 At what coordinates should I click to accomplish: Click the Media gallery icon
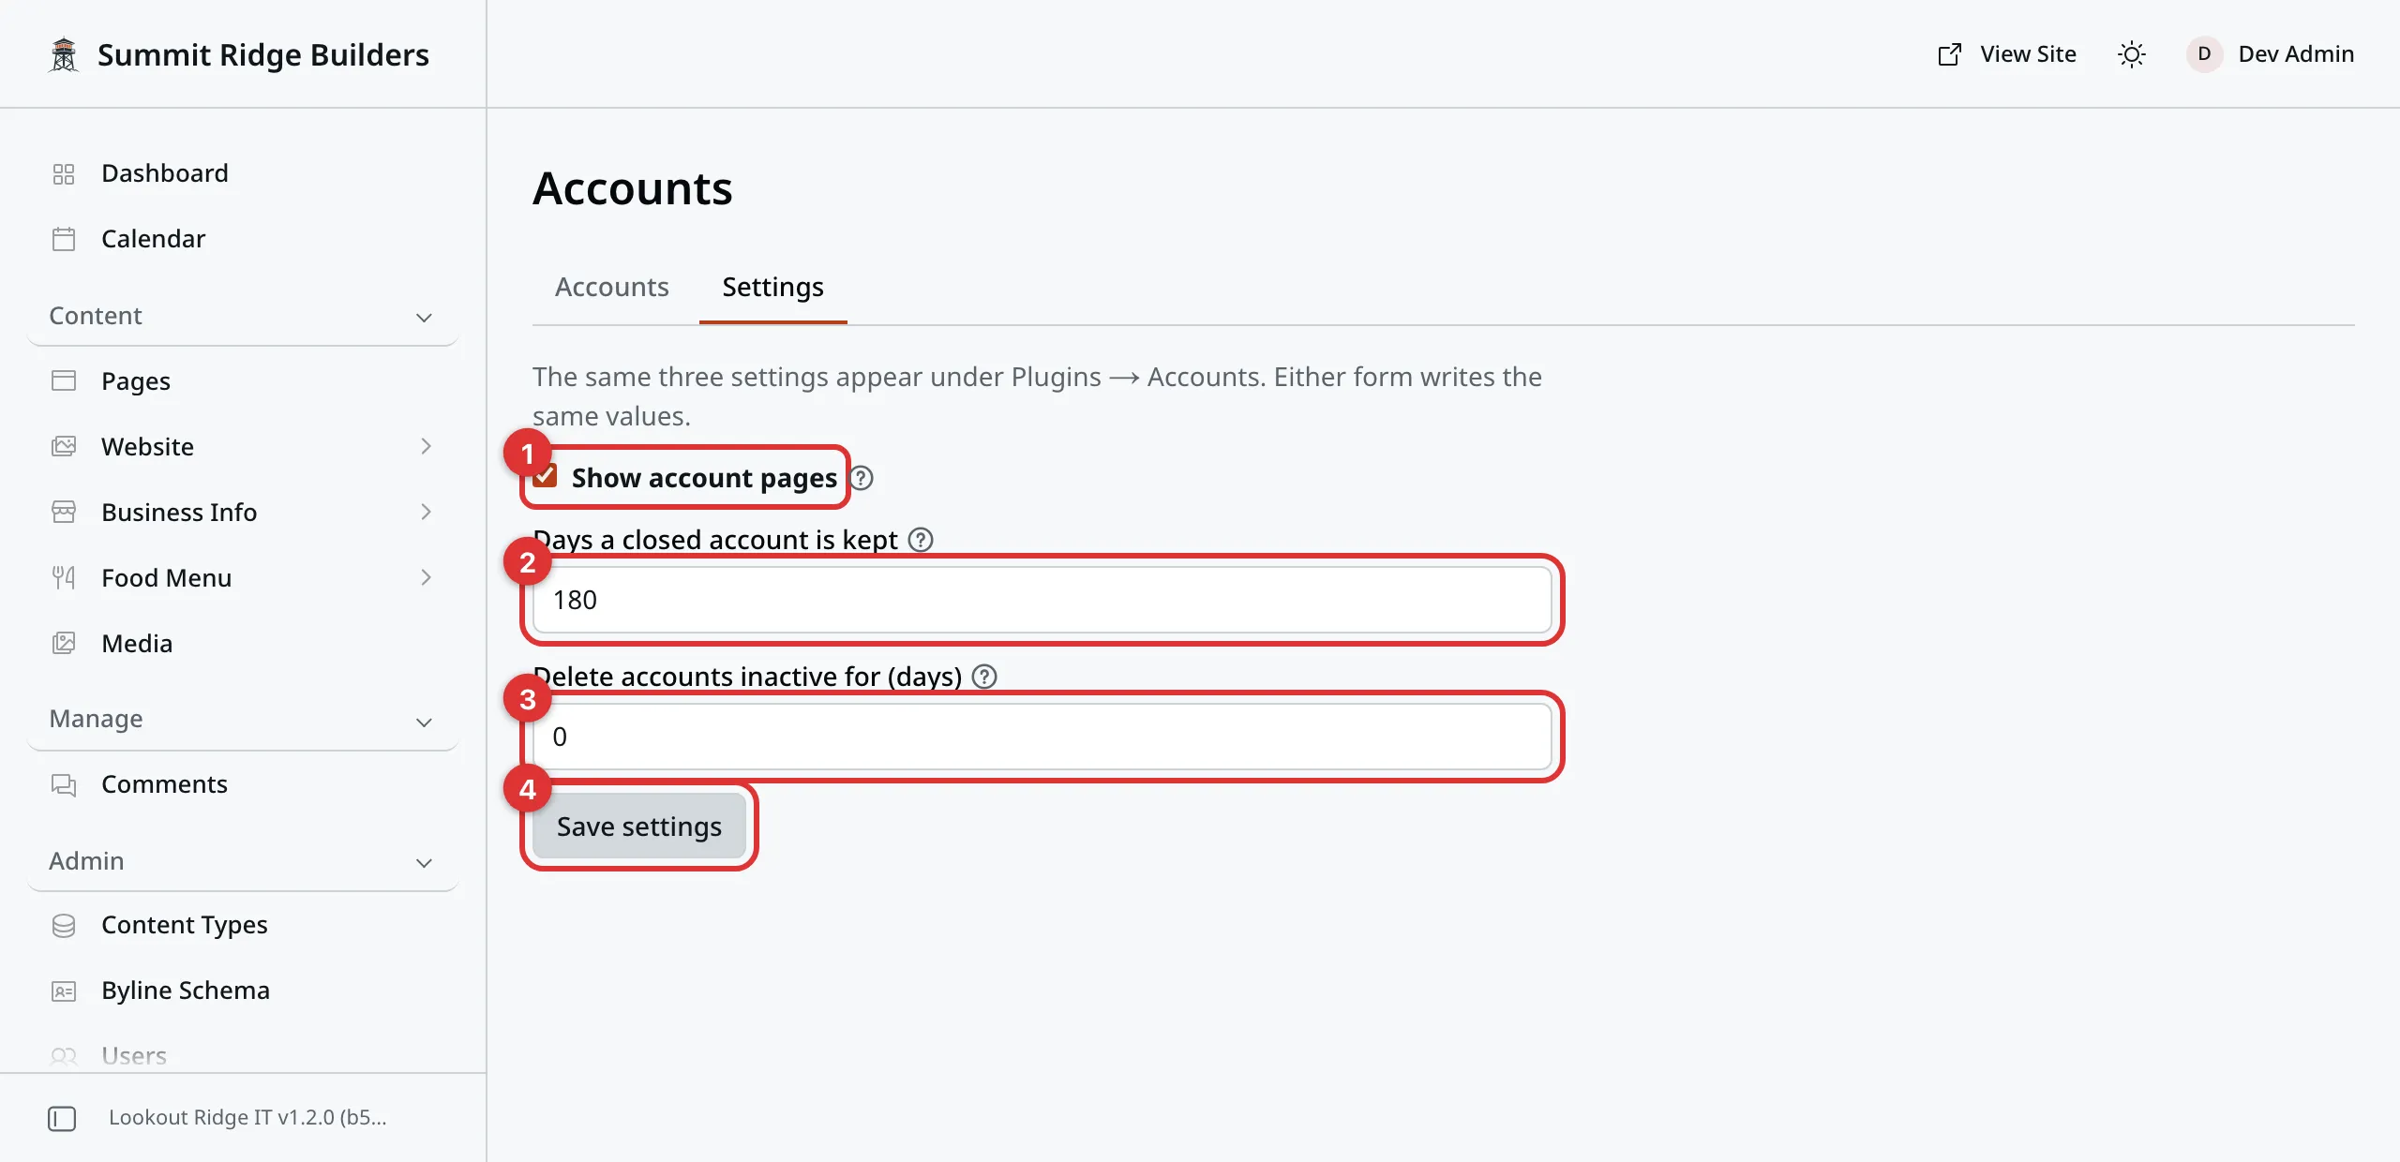(64, 644)
